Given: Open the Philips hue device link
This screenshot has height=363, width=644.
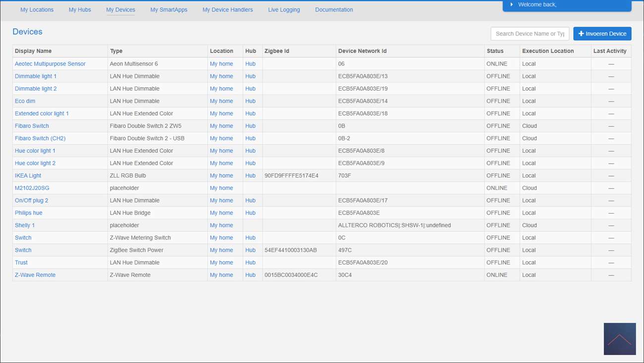Looking at the screenshot, I should pyautogui.click(x=28, y=213).
